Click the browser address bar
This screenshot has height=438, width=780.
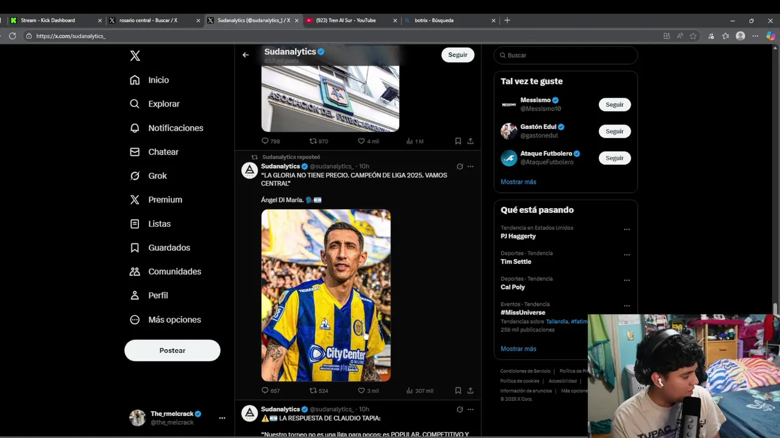click(x=341, y=36)
